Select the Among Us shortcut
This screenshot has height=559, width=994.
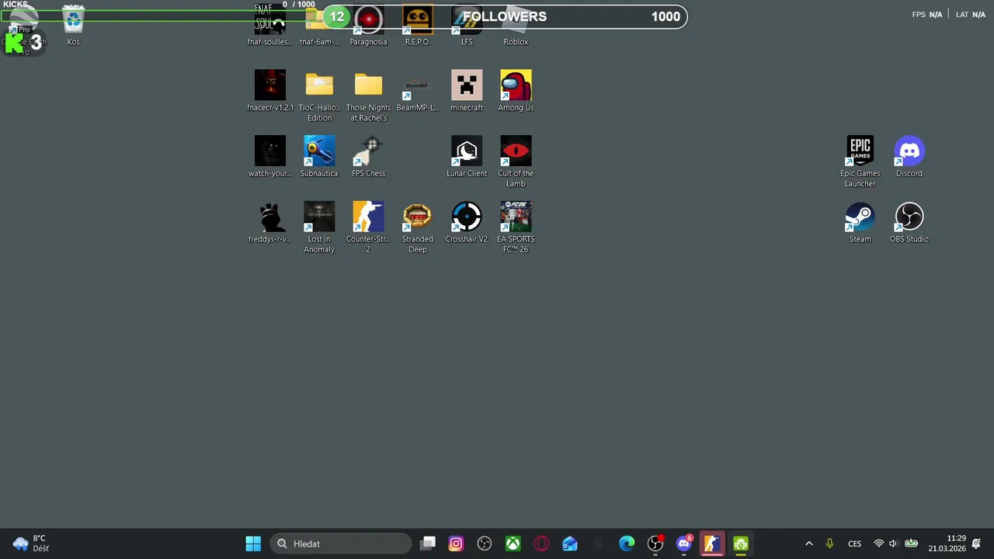tap(516, 91)
